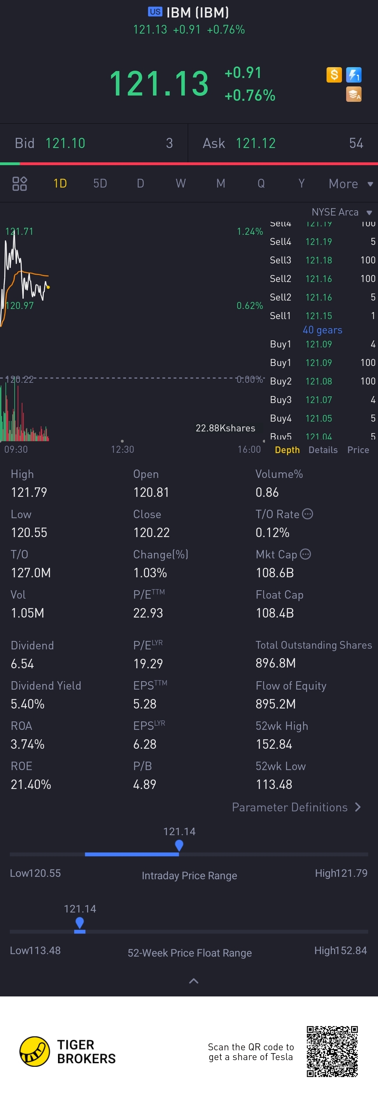Select the Depth tab
The width and height of the screenshot is (378, 1107).
287,450
